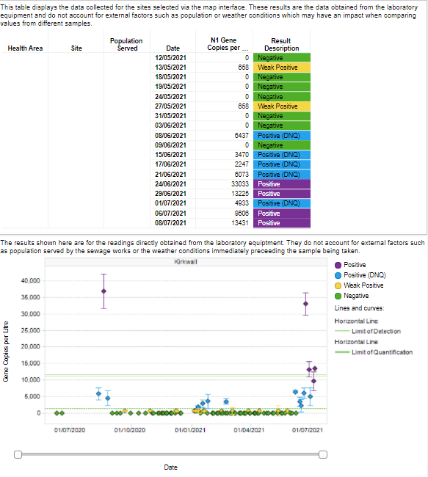Screen dimensions: 428x477
Task: Click the purple Positive legend circle
Action: coord(338,265)
